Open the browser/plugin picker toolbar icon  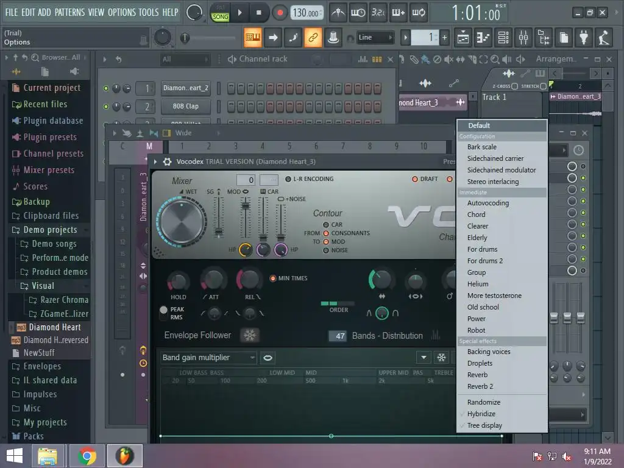coord(544,38)
